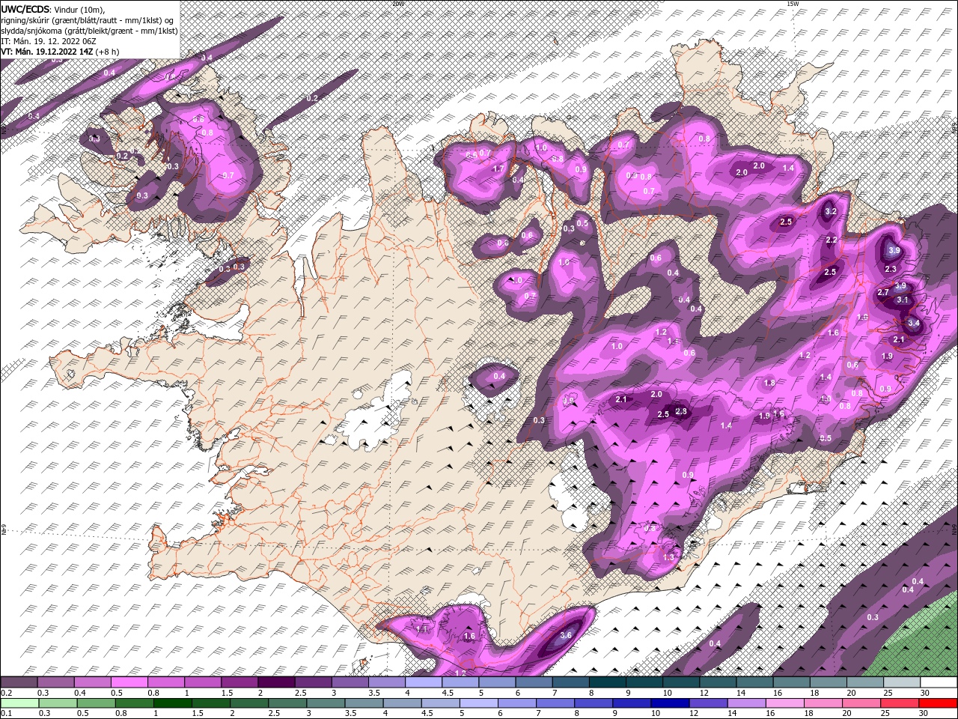Screen dimensions: 958x719
Task: Click the upper legend swatch starting at 3.5
Action: coord(387,682)
